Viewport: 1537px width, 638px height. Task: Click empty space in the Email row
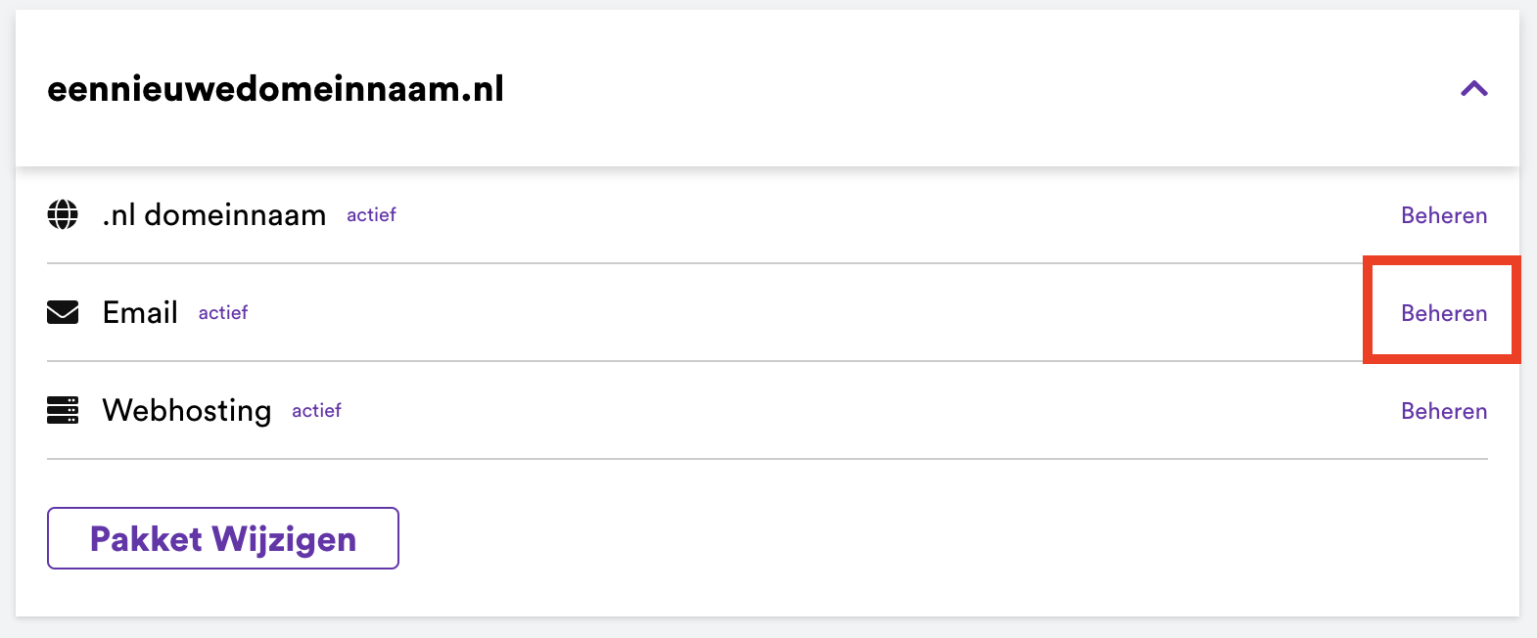783,313
